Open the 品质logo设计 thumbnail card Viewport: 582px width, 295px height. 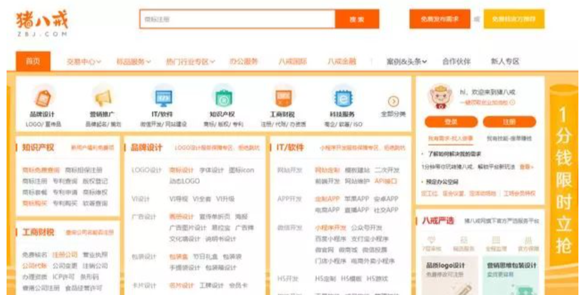click(x=450, y=275)
